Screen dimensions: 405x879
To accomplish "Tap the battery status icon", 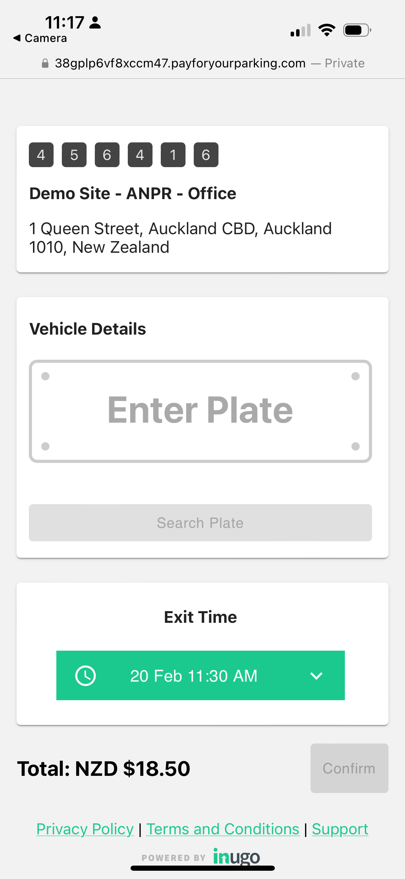I will coord(357,30).
